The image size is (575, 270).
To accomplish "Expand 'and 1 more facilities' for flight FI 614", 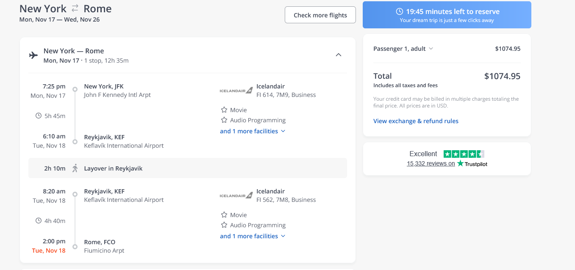I will tap(253, 131).
